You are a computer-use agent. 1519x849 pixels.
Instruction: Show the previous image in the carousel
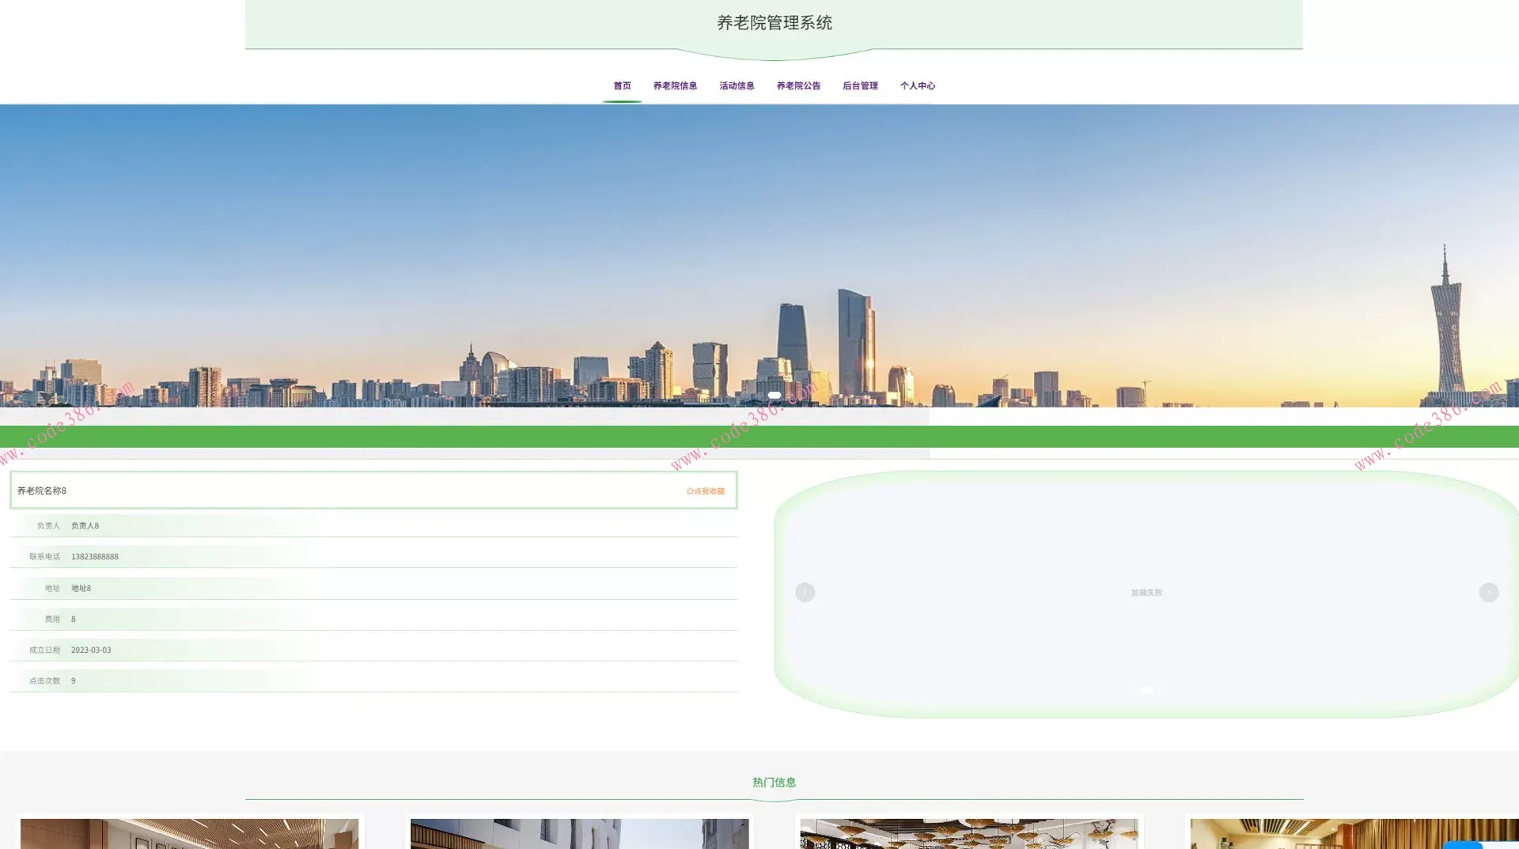point(805,593)
